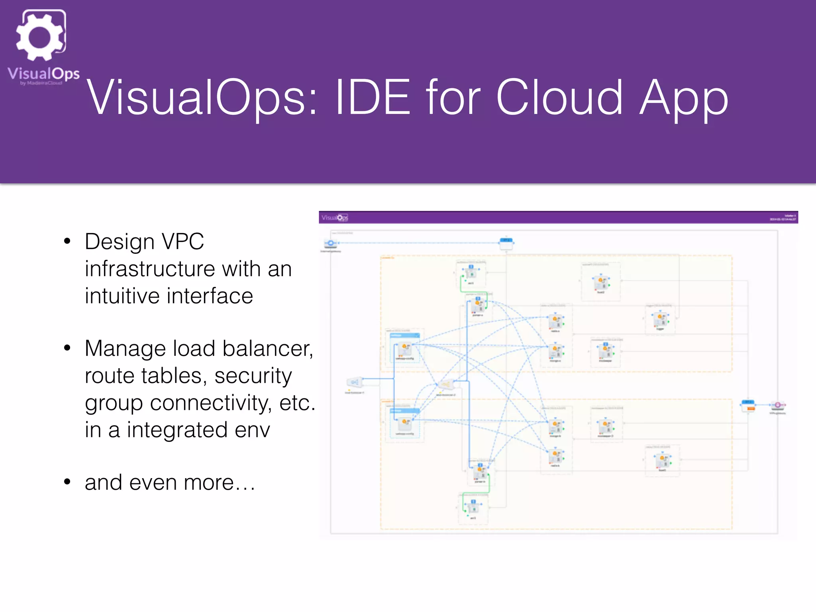Screen dimensions: 816x612
Task: Select the load-balancer-2 icon
Action: coord(446,385)
